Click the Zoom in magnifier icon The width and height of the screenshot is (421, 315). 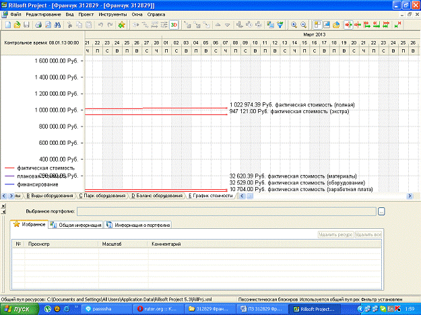click(x=294, y=24)
